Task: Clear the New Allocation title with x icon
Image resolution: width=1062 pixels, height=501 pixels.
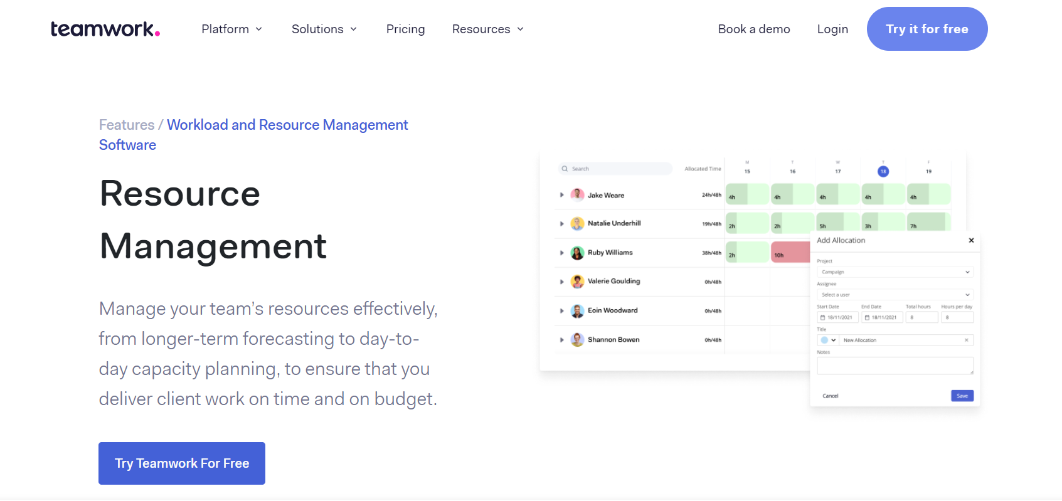Action: click(x=967, y=340)
